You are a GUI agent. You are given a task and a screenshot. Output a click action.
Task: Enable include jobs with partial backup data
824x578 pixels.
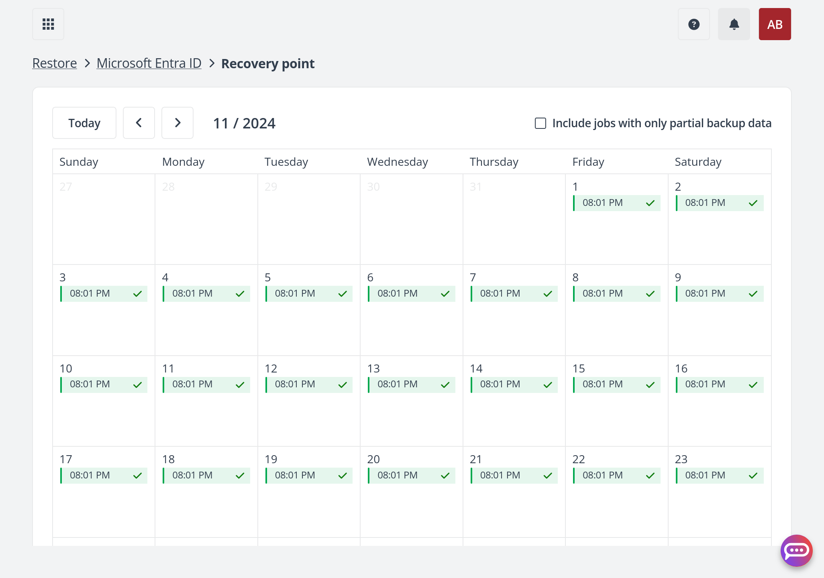(x=540, y=123)
